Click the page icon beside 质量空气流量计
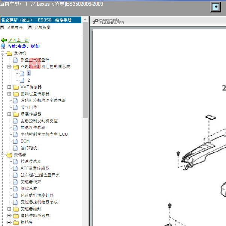This screenshot has height=226, width=226. [x=15, y=60]
